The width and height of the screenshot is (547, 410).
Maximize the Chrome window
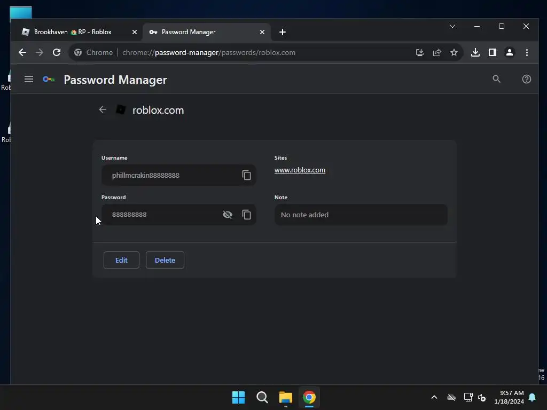[x=501, y=26]
